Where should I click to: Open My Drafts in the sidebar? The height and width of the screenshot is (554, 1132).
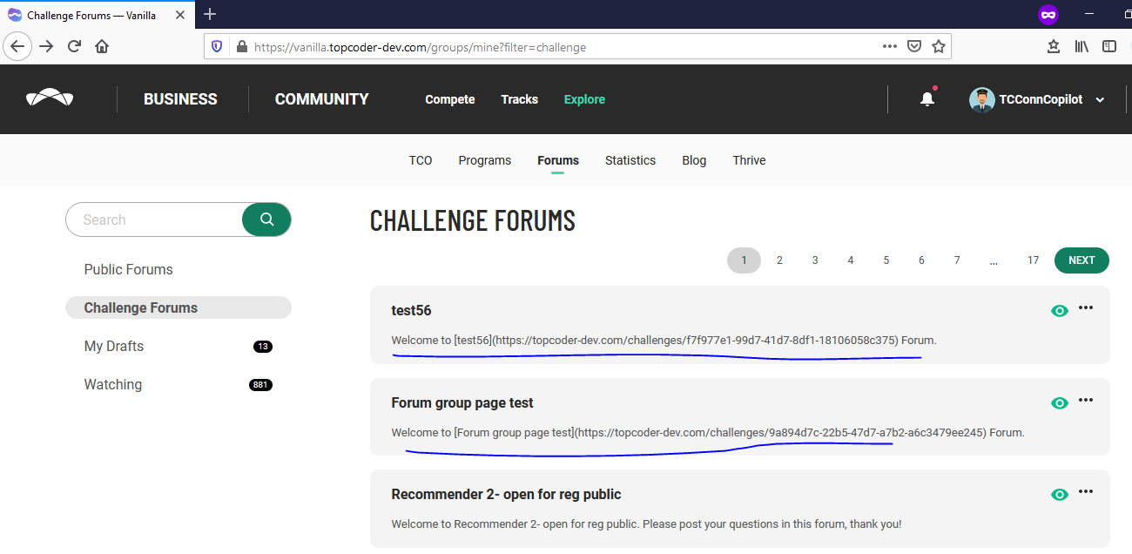point(113,346)
